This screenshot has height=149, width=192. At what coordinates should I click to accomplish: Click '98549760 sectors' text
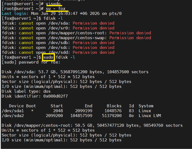(x=163, y=125)
